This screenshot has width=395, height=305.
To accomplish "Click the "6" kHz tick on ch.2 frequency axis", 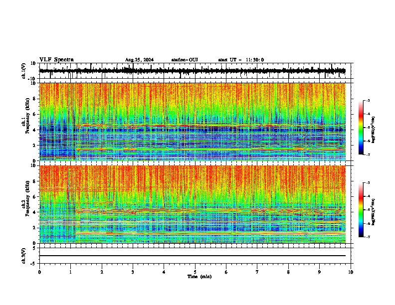I will coord(35,197).
